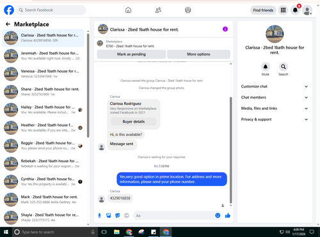Click the More options button

coord(198,54)
